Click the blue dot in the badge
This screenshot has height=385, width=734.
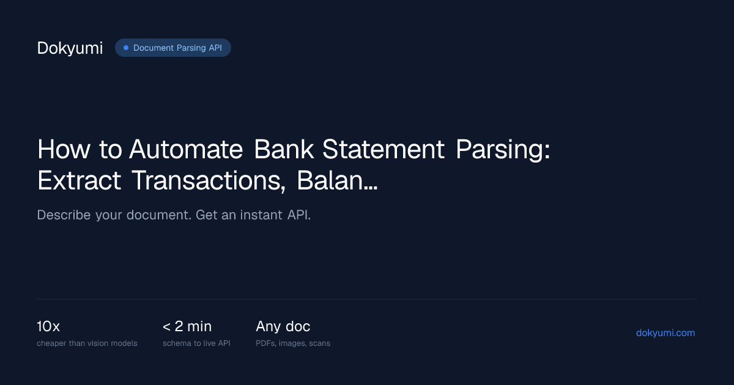click(x=126, y=48)
